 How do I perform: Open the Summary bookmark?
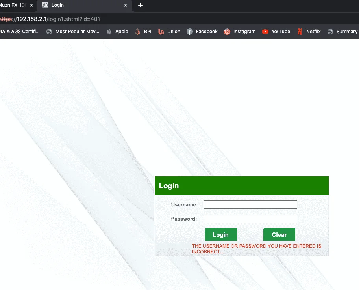(342, 32)
